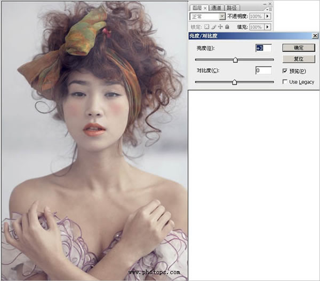Expand the 不透明度 opacity slider arrow

coord(268,17)
